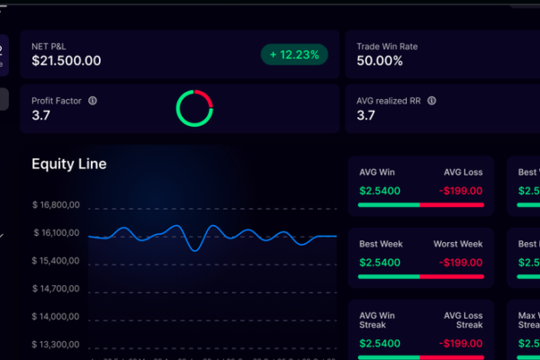Viewport: 540px width, 360px height.
Task: Click the AVG Win/Loss ratio bar
Action: pos(420,204)
